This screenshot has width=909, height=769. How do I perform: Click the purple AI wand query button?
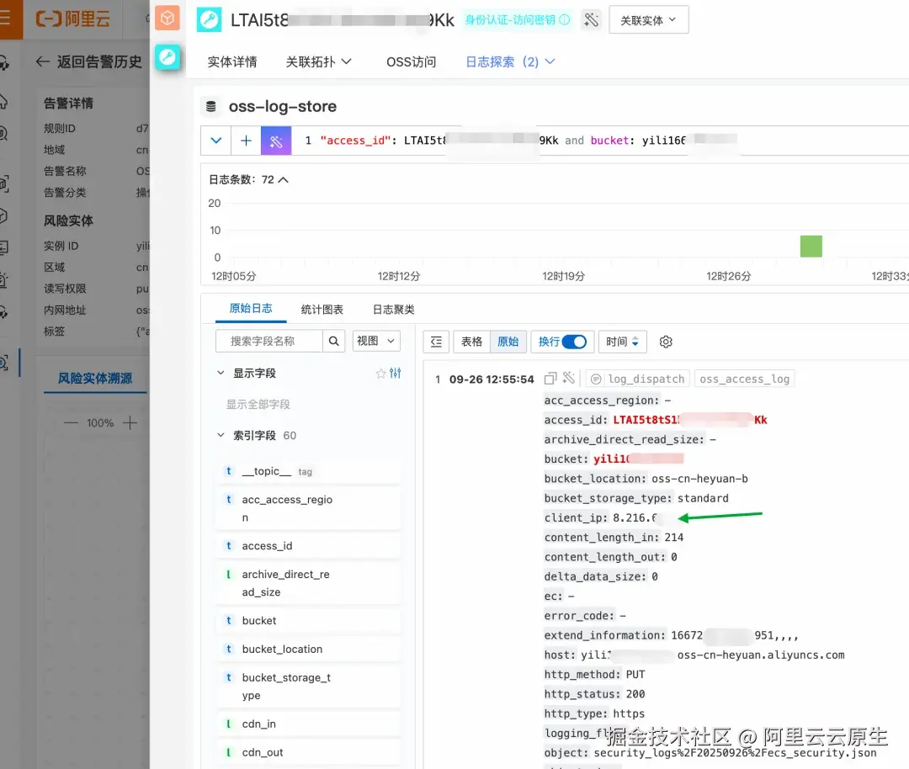pyautogui.click(x=276, y=141)
